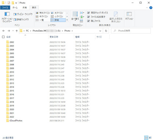
Task: Click quick access properties icon in title bar
Action: pos(9,3)
